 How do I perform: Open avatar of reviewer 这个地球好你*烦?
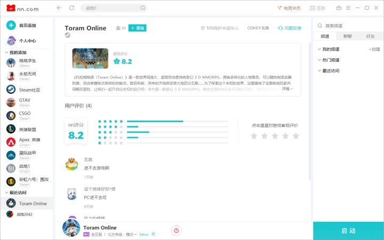click(72, 194)
